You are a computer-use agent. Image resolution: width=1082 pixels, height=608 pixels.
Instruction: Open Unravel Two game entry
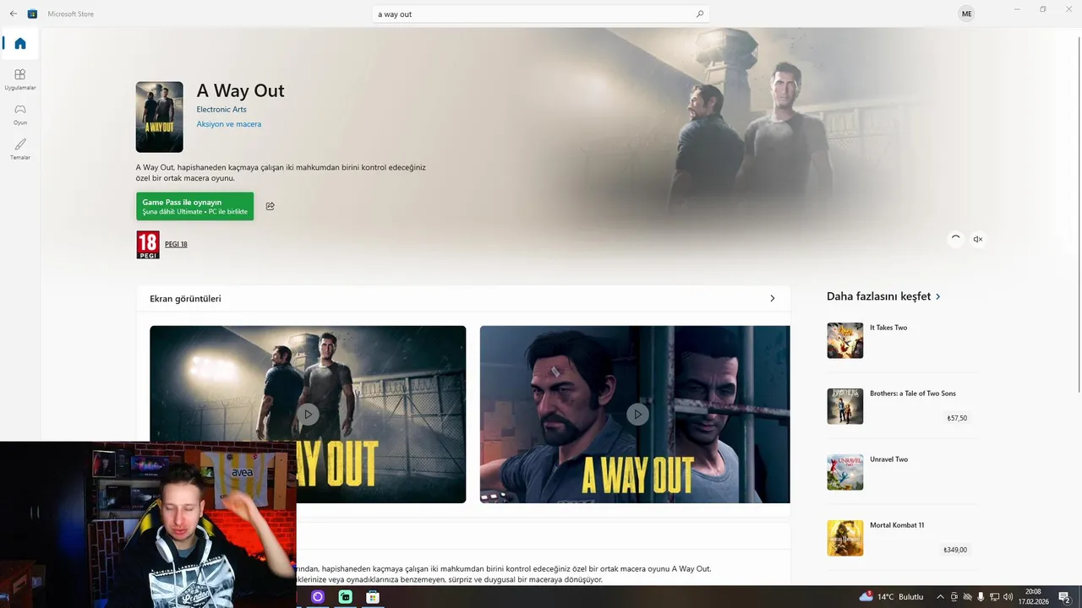coord(902,472)
